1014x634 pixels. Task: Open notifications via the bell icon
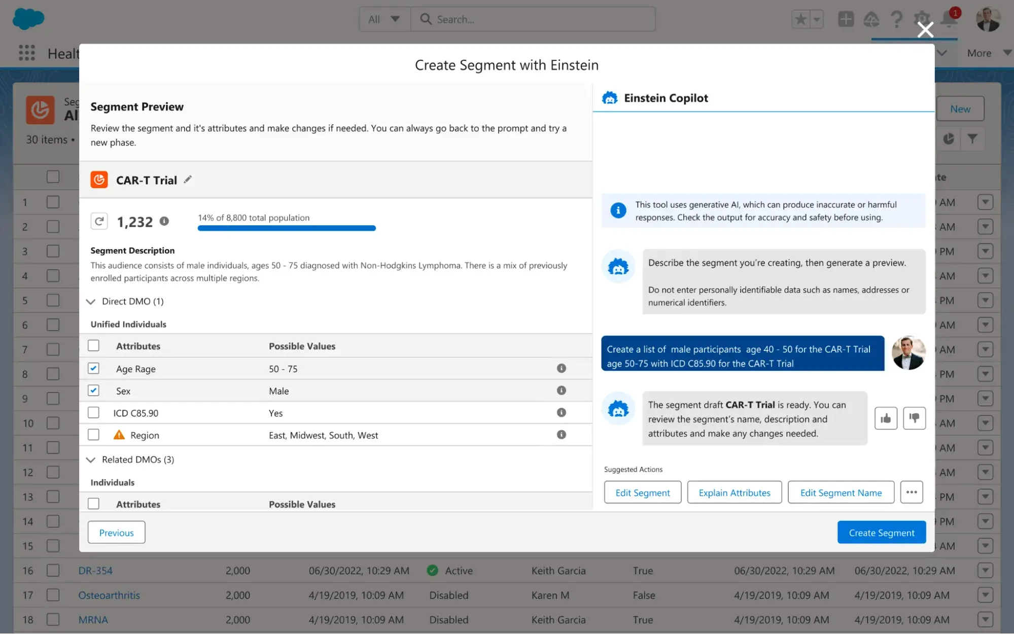[x=948, y=19]
